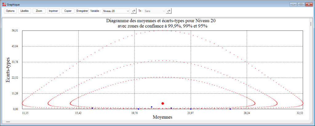
Task: Click the next-variable arrow beside Niveau 20
Action: (x=134, y=11)
